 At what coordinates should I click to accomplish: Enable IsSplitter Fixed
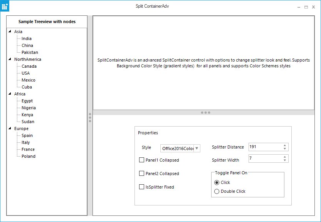pyautogui.click(x=141, y=187)
